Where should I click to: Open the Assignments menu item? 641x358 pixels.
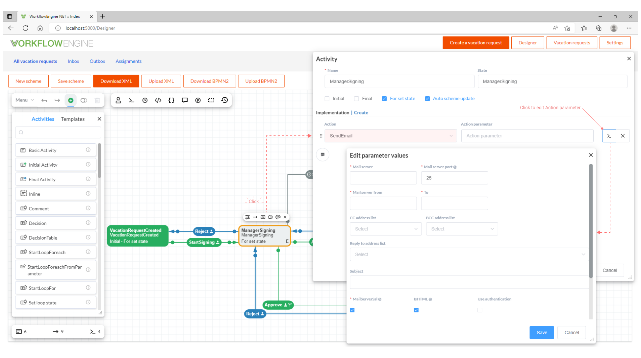tap(128, 61)
